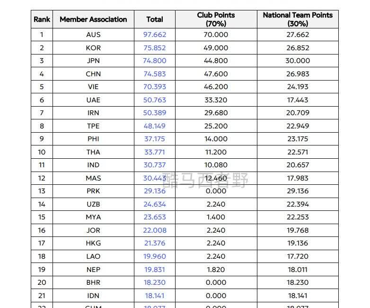Click THA total 33.771
Screen dimensions: 370x308
click(155, 152)
